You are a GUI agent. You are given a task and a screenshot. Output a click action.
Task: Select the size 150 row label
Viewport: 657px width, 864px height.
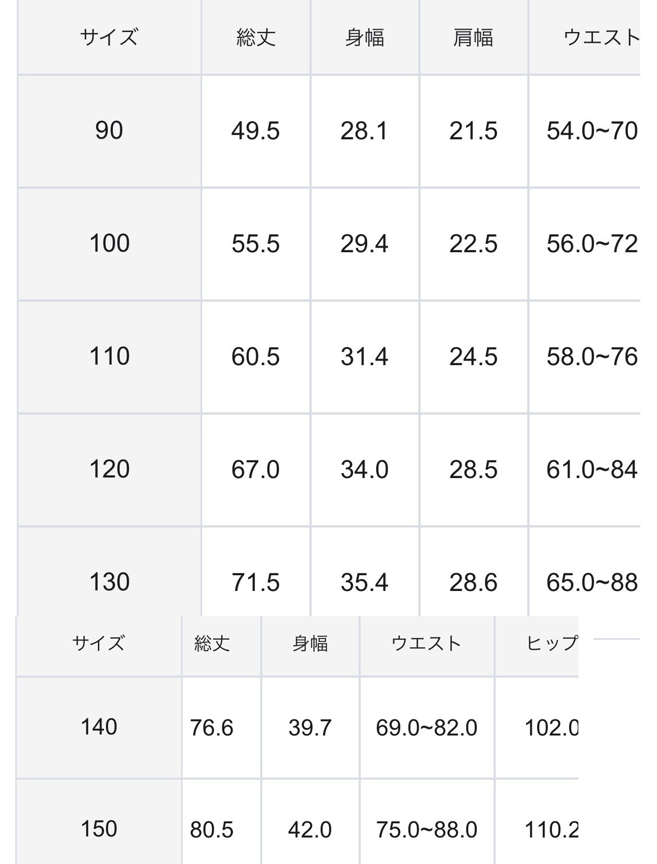coord(99,829)
